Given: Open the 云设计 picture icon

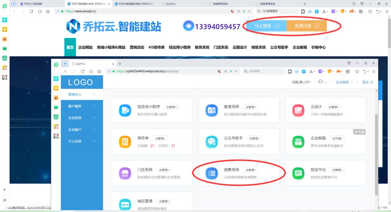Looking at the screenshot, I should (298, 110).
